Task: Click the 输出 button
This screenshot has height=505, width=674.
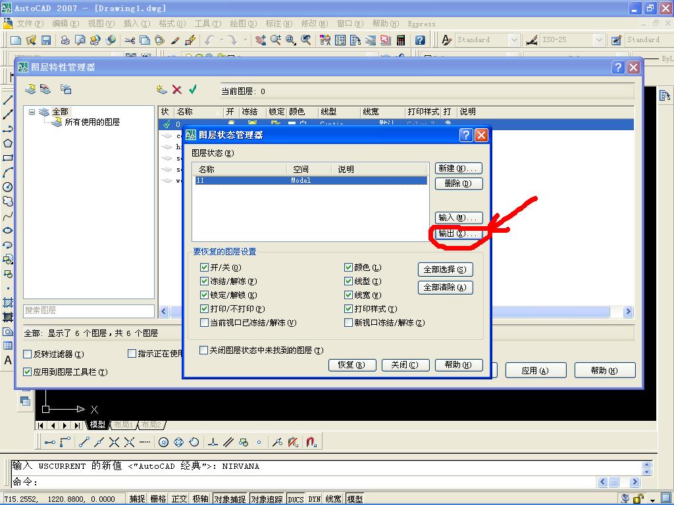Action: click(x=458, y=233)
